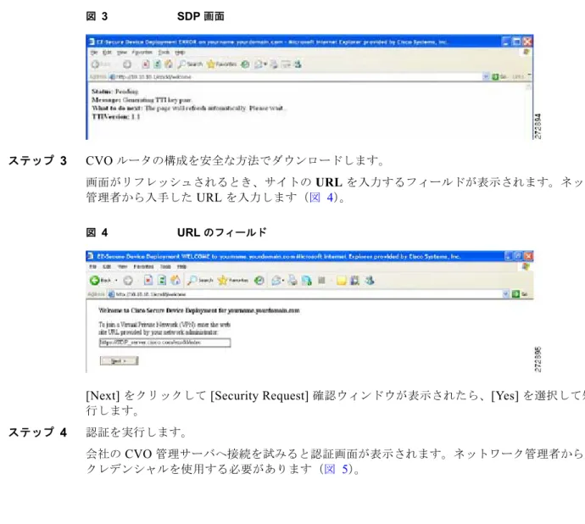Click Messenger icon in figure 4 browser toolbar
The width and height of the screenshot is (585, 524).
click(x=370, y=281)
